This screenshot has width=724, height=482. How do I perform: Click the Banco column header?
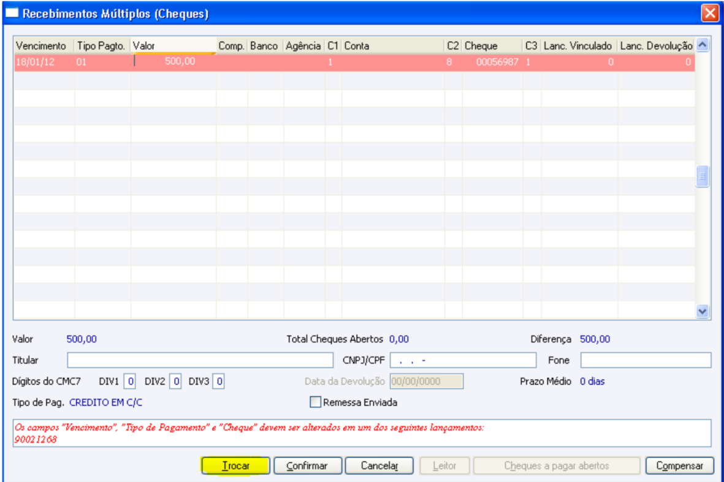[265, 46]
